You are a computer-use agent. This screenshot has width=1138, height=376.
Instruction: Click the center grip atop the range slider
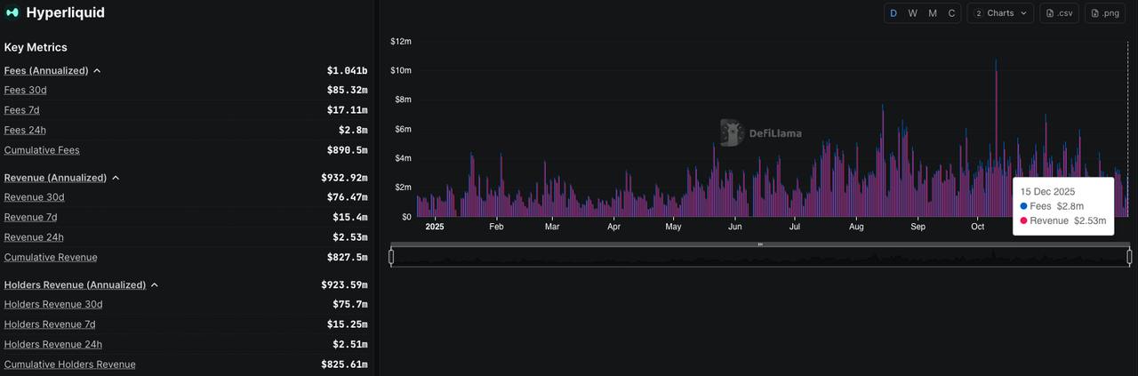tap(760, 244)
